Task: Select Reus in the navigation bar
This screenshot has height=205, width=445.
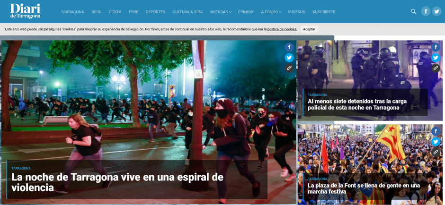Action: pyautogui.click(x=97, y=12)
